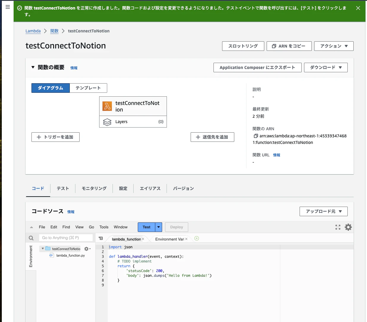Open the Tools menu in editor
This screenshot has width=367, height=322.
pyautogui.click(x=104, y=227)
